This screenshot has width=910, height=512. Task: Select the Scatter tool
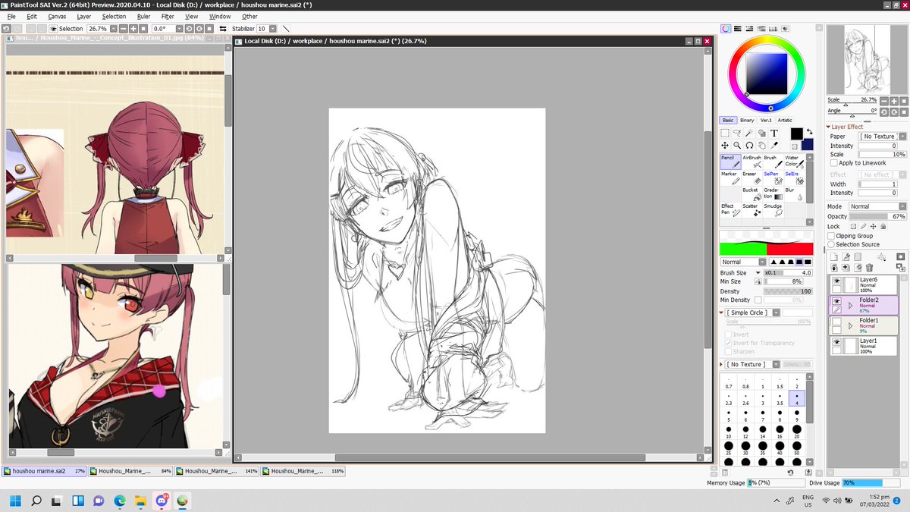click(752, 210)
